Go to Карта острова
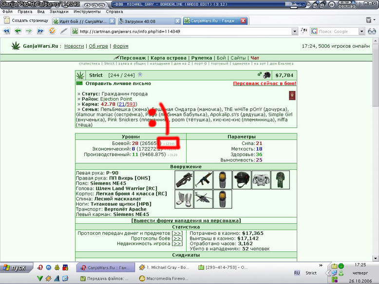 (x=169, y=58)
